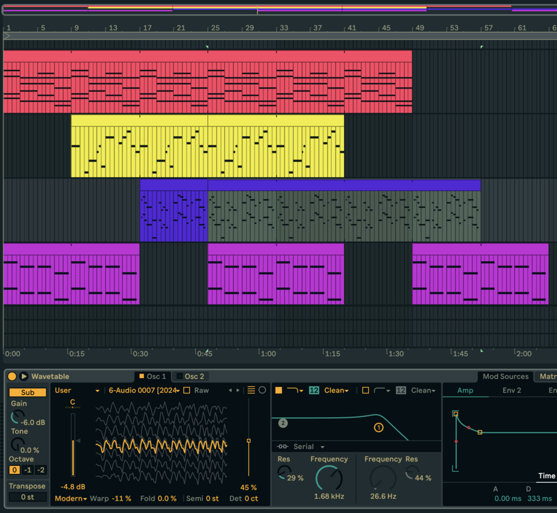
Task: Click the wavetable position slider handle
Action: pos(249,441)
